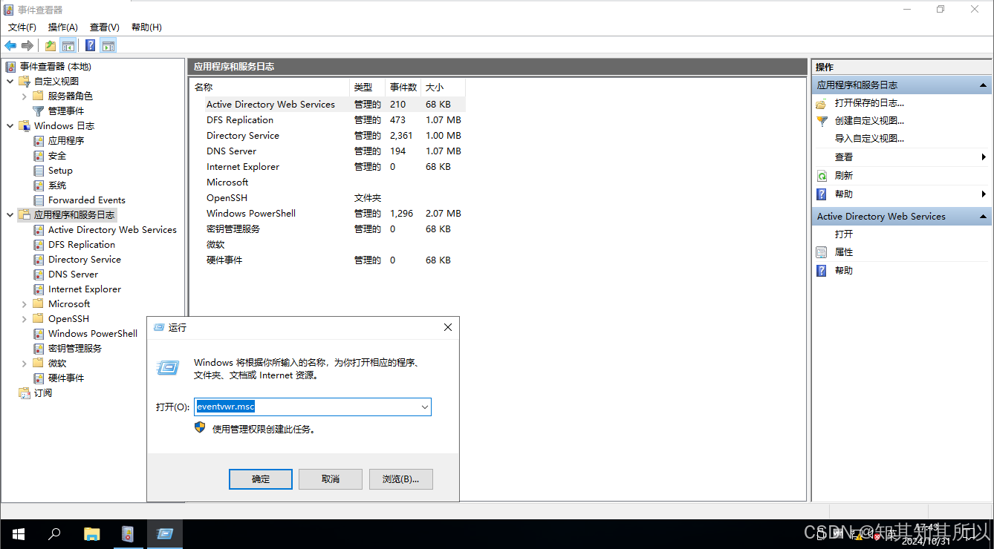Select Directory Service in the left tree
The width and height of the screenshot is (994, 549).
(x=85, y=259)
